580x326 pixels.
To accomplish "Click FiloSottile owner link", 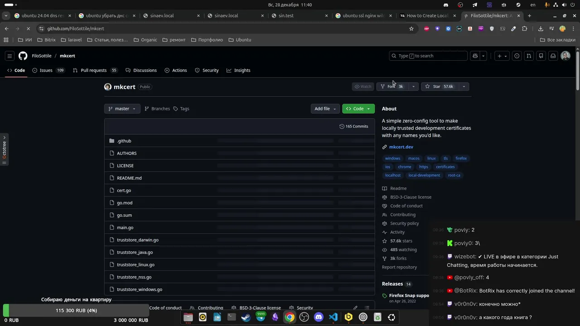I will 42,56.
